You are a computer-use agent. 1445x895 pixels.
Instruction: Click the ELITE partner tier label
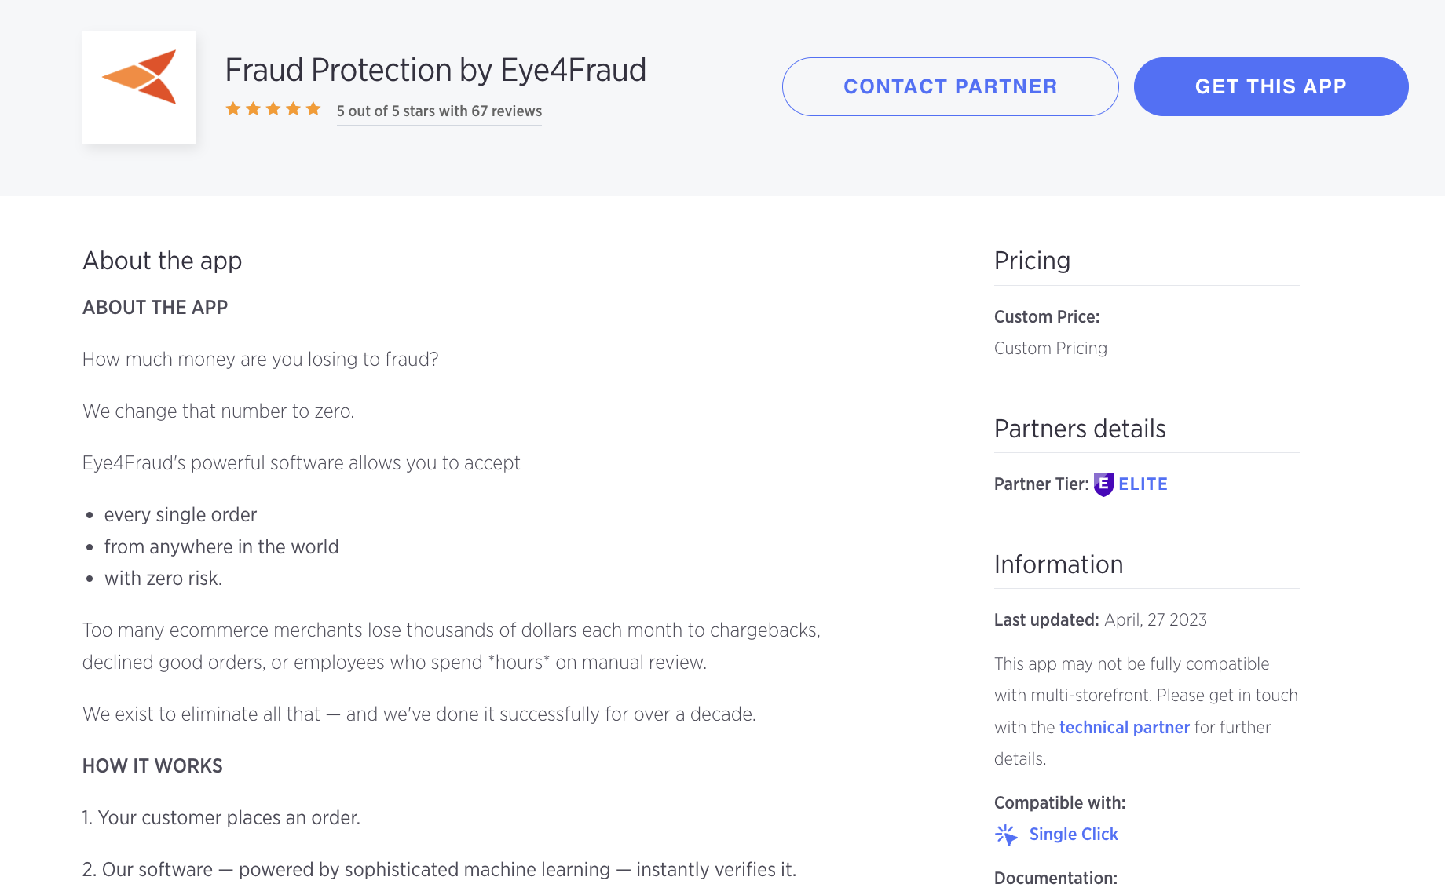pyautogui.click(x=1143, y=484)
